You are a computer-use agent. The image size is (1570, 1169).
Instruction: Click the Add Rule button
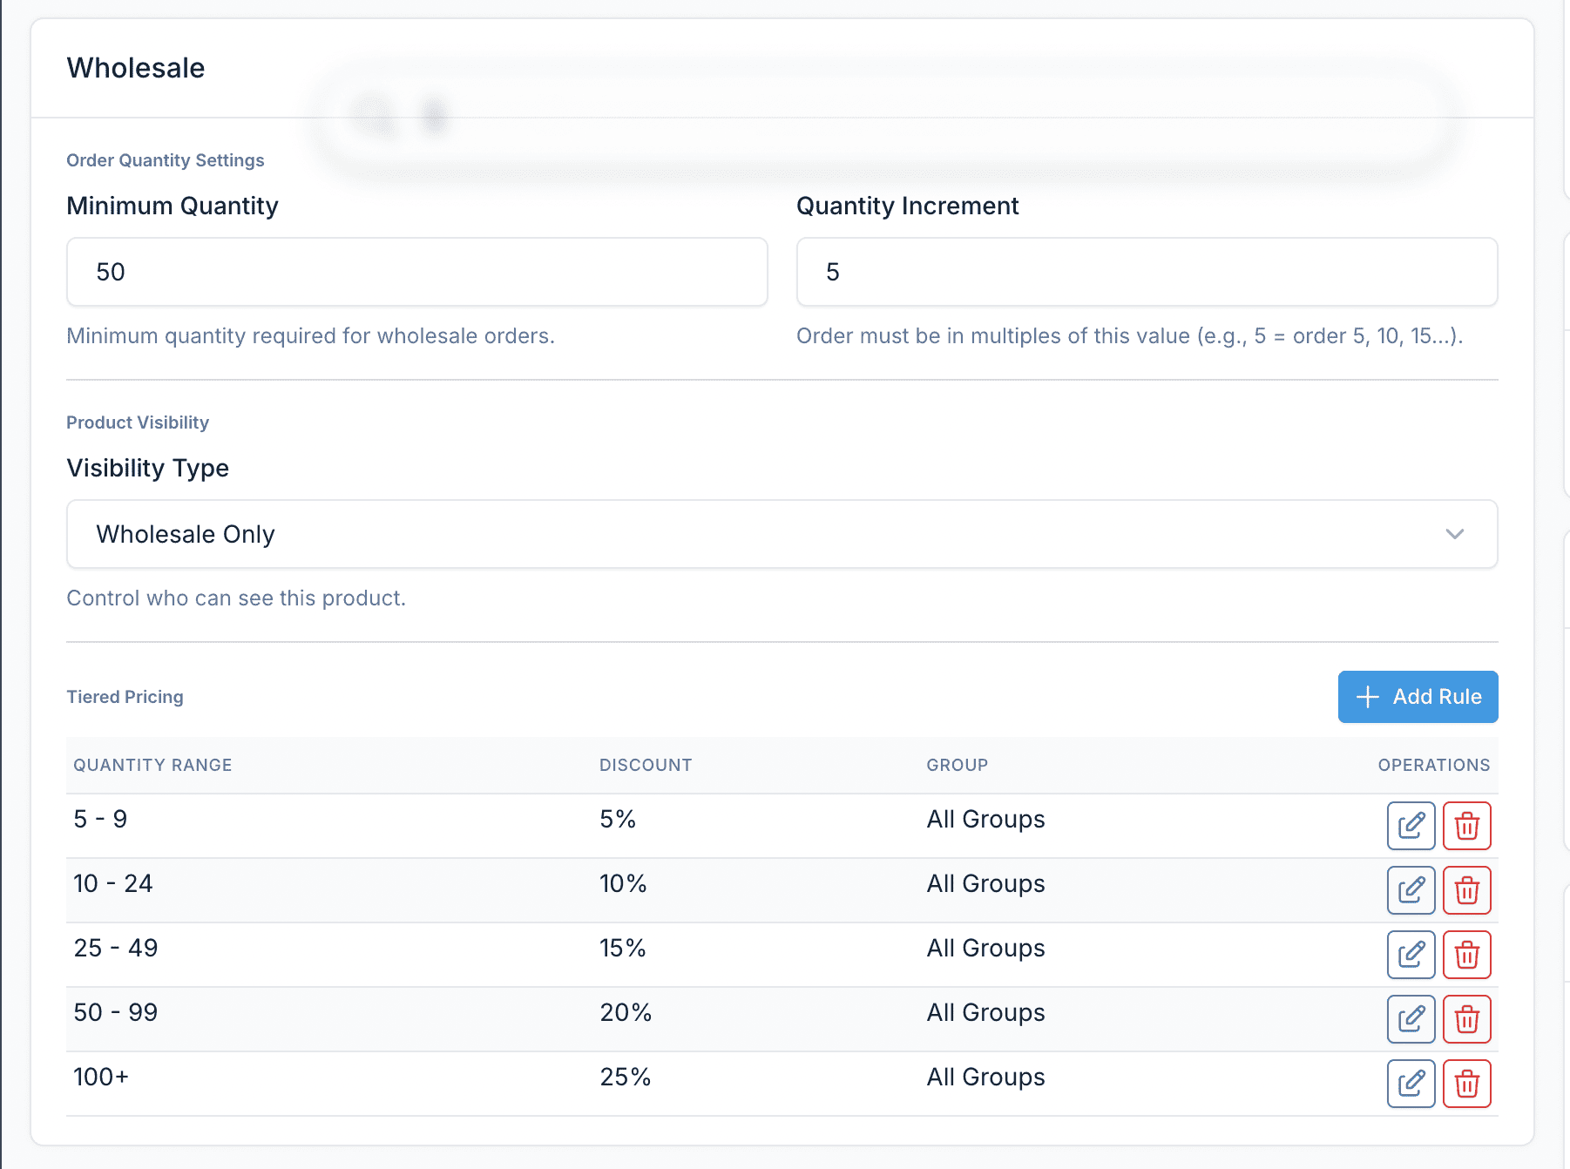click(1418, 697)
